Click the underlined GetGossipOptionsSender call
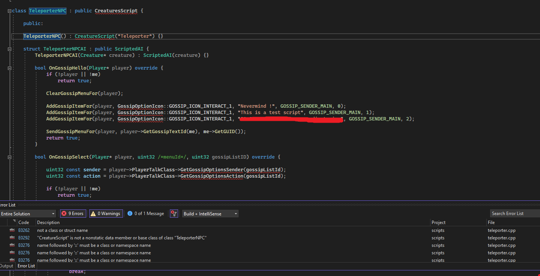The image size is (540, 276). 211,170
